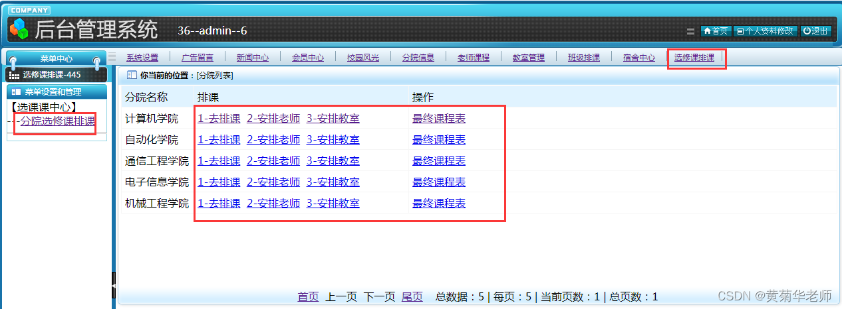The image size is (842, 309).
Task: Select 分院选修课排课 in the side menu
Action: (x=57, y=121)
